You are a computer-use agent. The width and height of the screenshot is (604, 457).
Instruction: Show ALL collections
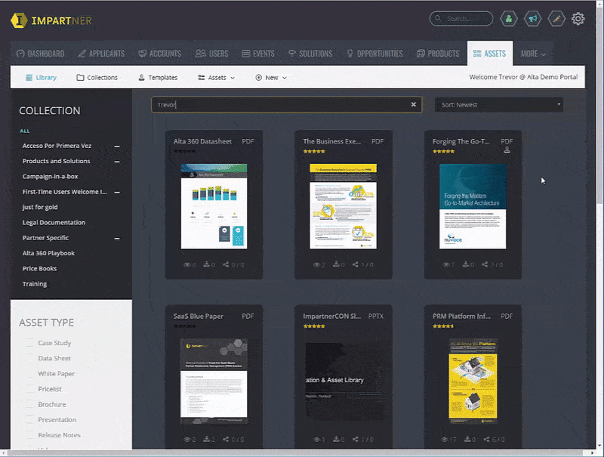pyautogui.click(x=25, y=131)
